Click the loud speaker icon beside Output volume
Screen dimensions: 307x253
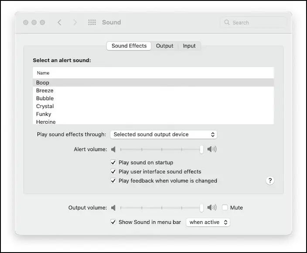click(212, 208)
